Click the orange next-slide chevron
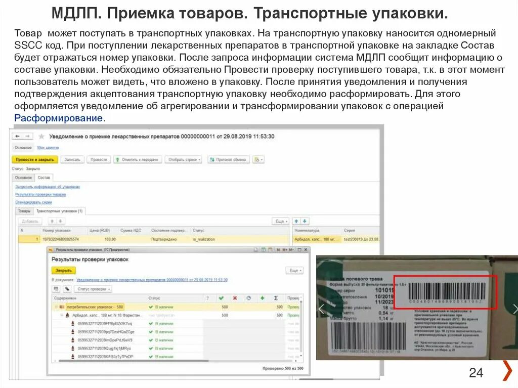The image size is (518, 388). [x=507, y=370]
